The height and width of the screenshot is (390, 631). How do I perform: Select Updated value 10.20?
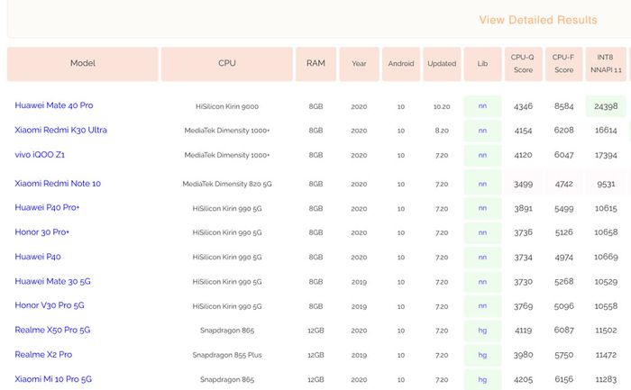point(442,107)
